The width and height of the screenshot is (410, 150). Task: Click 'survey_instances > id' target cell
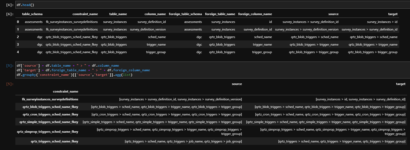[382, 22]
